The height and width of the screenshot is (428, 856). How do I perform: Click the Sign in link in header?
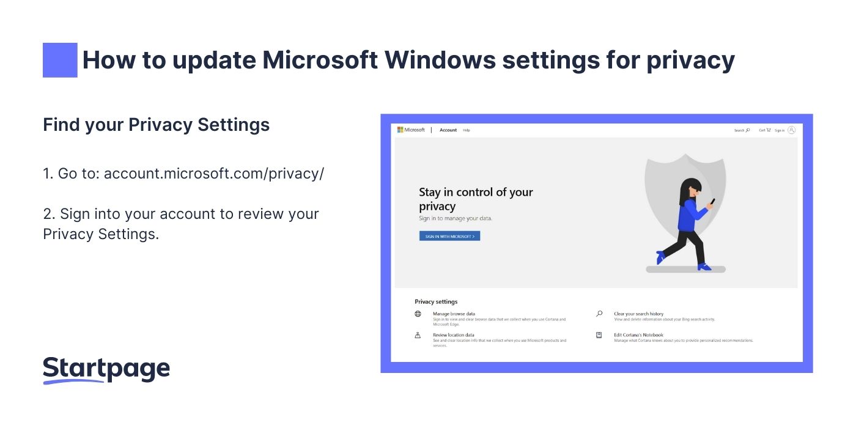(780, 130)
